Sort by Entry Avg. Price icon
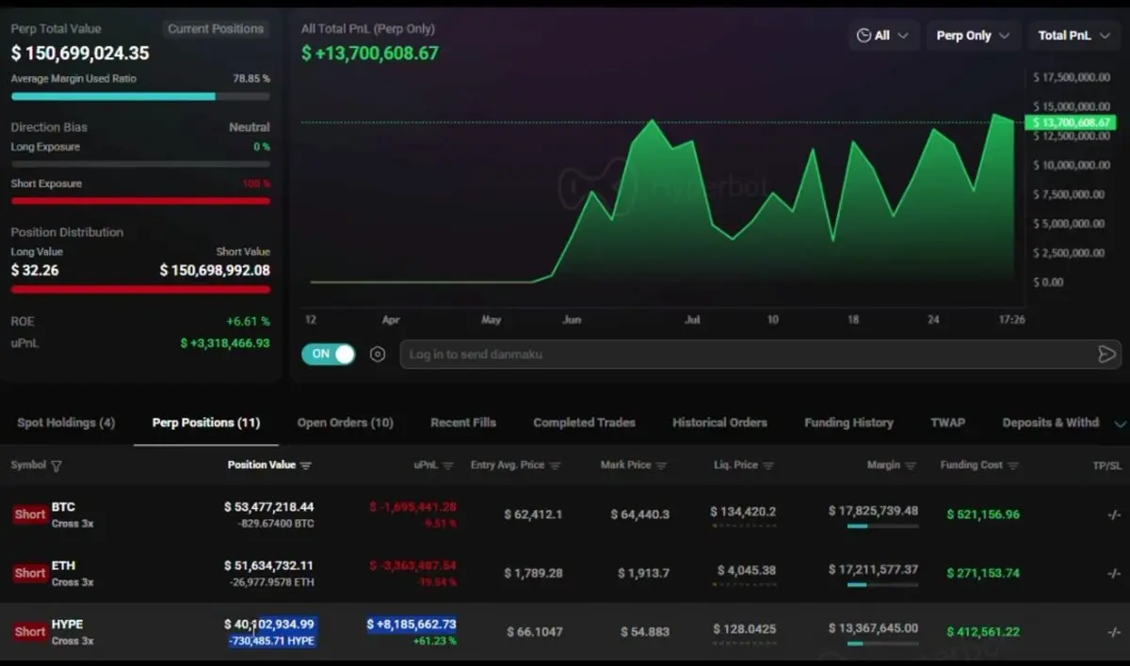Viewport: 1130px width, 666px height. point(556,466)
